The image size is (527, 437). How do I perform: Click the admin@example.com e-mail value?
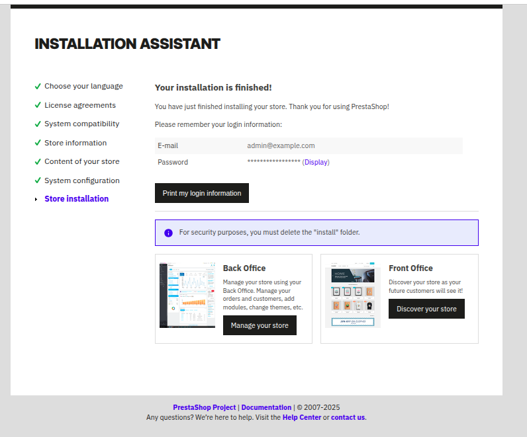(281, 145)
